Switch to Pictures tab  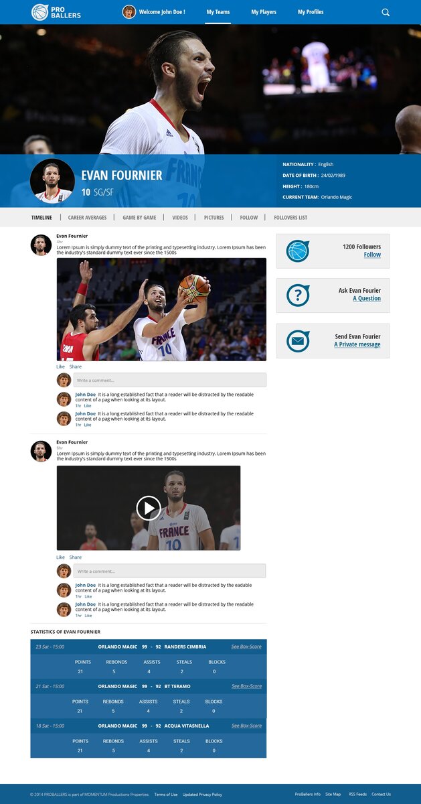[214, 218]
